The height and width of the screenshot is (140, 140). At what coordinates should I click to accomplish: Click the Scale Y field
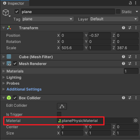click(x=100, y=48)
